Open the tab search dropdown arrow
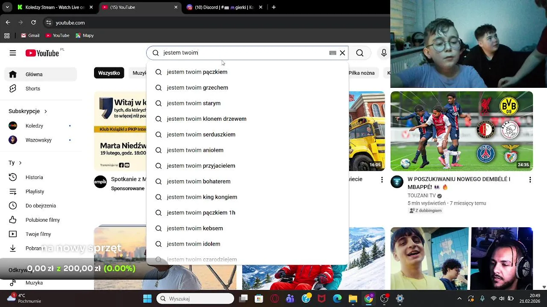Image resolution: width=547 pixels, height=307 pixels. pyautogui.click(x=7, y=7)
